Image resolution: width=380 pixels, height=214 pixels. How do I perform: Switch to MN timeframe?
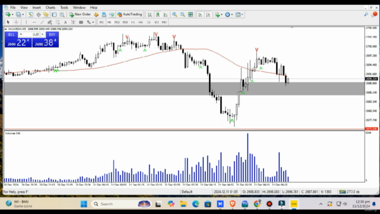pos(164,22)
